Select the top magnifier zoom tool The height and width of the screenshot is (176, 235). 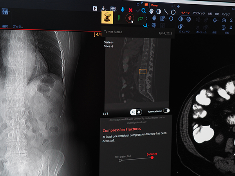144,11
